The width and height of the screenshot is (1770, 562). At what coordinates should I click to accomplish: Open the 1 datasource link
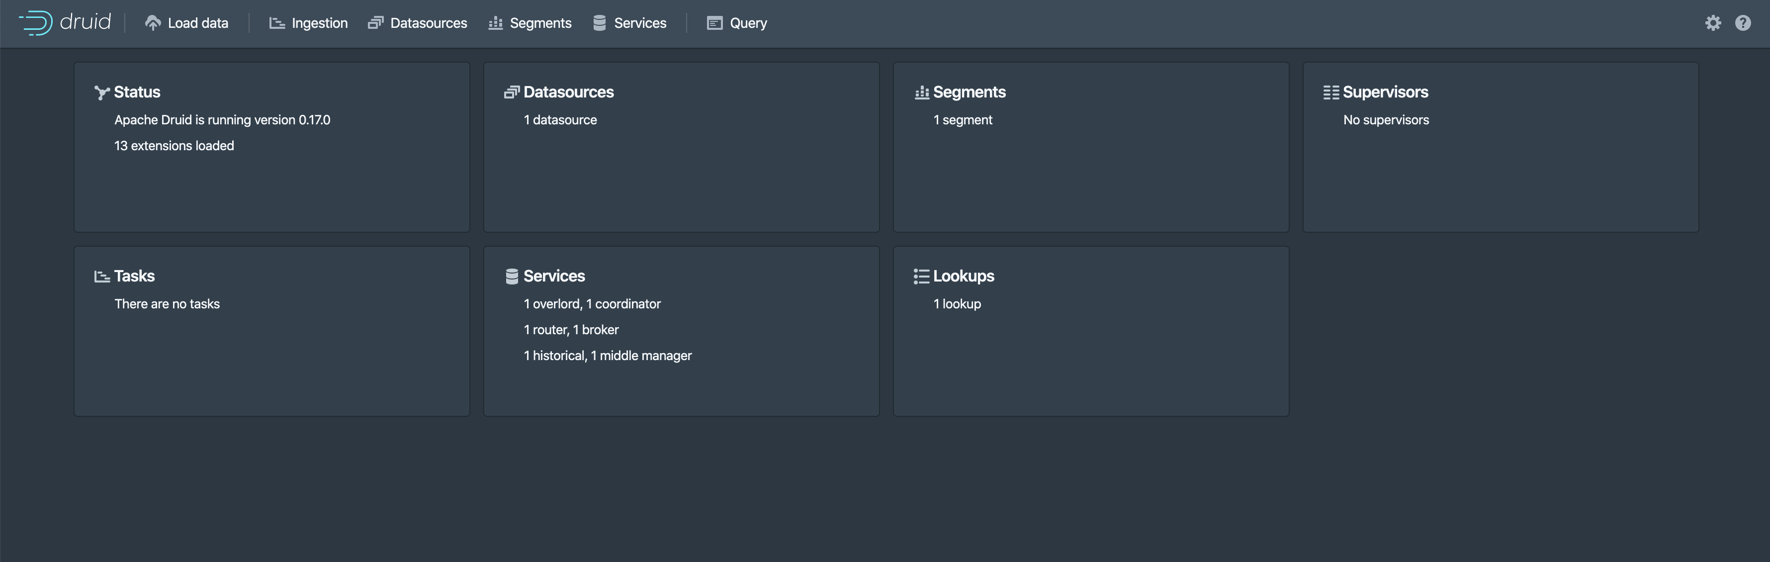point(560,119)
